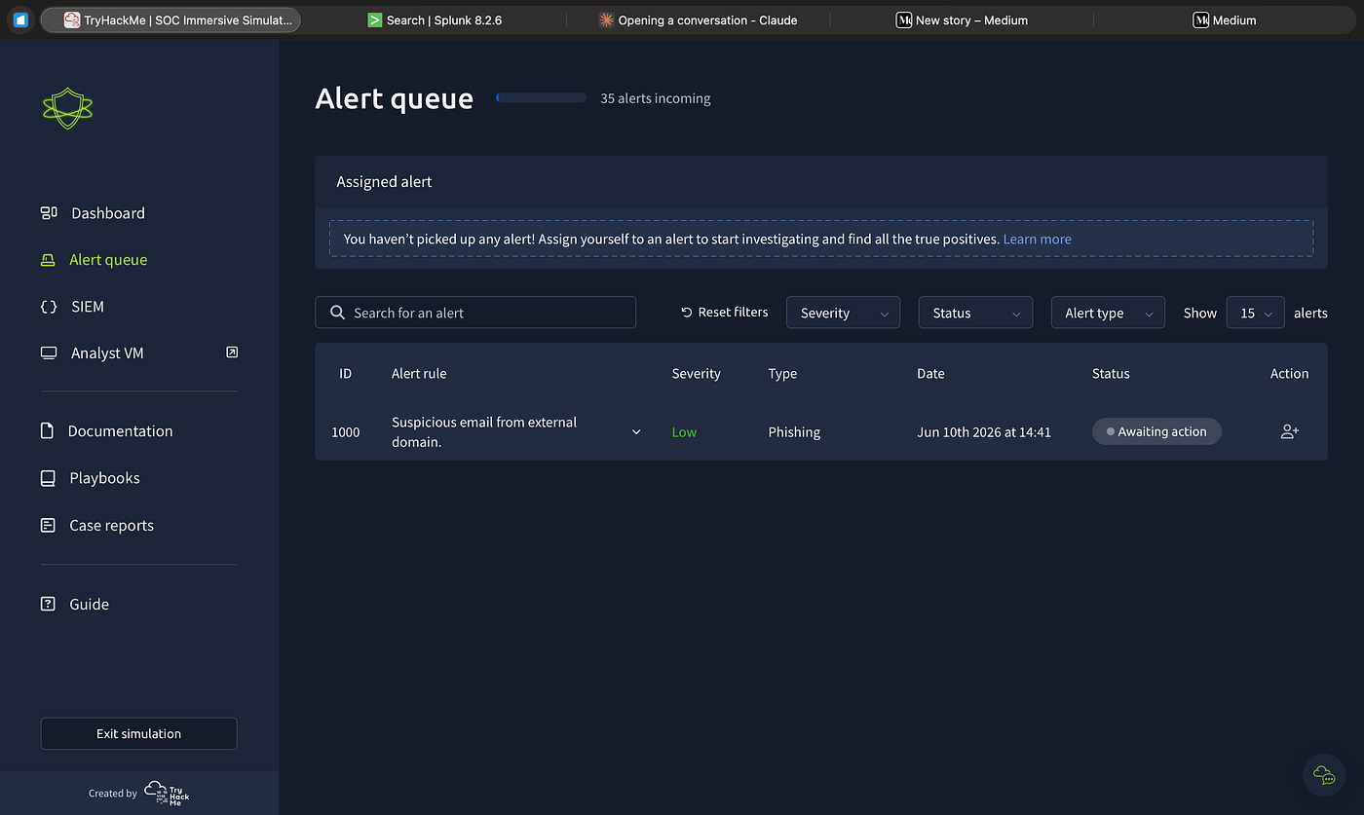Open Guide from sidebar
Image resolution: width=1364 pixels, height=815 pixels.
click(89, 604)
